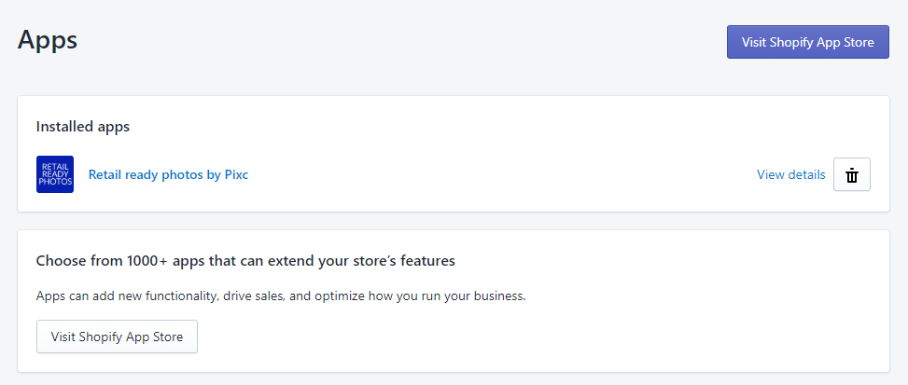908x385 pixels.
Task: Open the Retail ready photos by Pixc link
Action: pyautogui.click(x=168, y=174)
